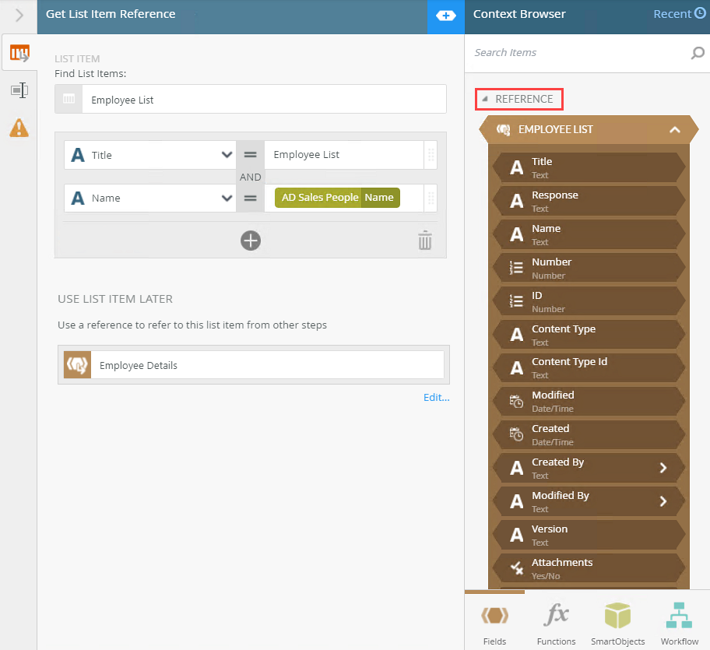Select the Content Type field
Screen dimensions: 710x650
point(589,335)
